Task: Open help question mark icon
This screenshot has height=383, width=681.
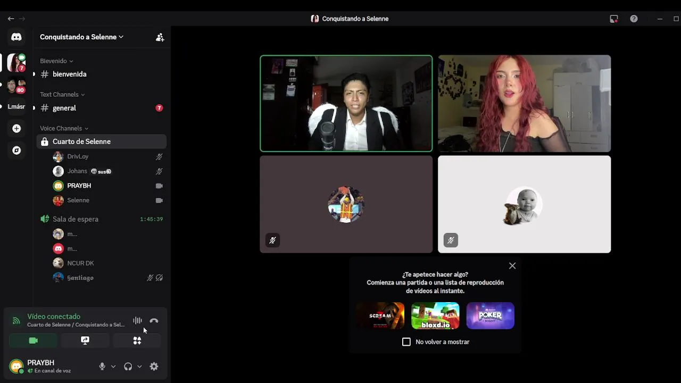Action: click(x=634, y=19)
